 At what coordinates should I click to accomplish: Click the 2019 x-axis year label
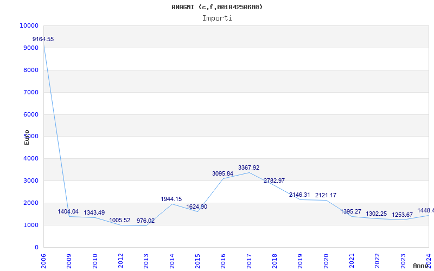301,261
